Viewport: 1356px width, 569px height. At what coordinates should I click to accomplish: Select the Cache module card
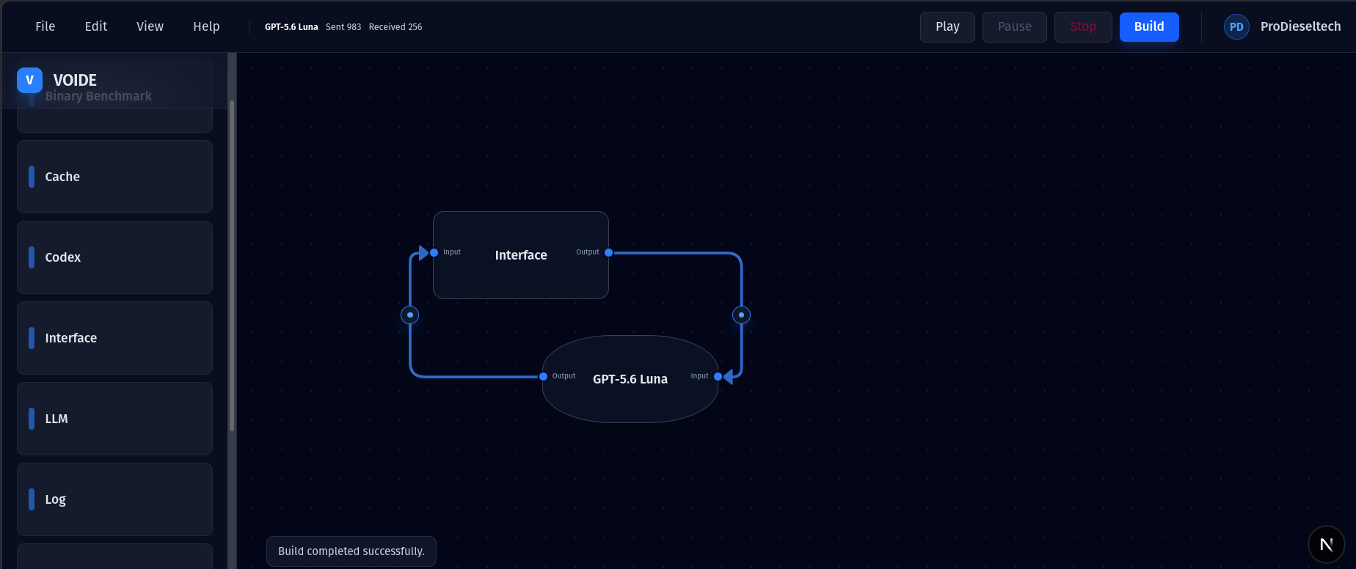[x=114, y=177]
